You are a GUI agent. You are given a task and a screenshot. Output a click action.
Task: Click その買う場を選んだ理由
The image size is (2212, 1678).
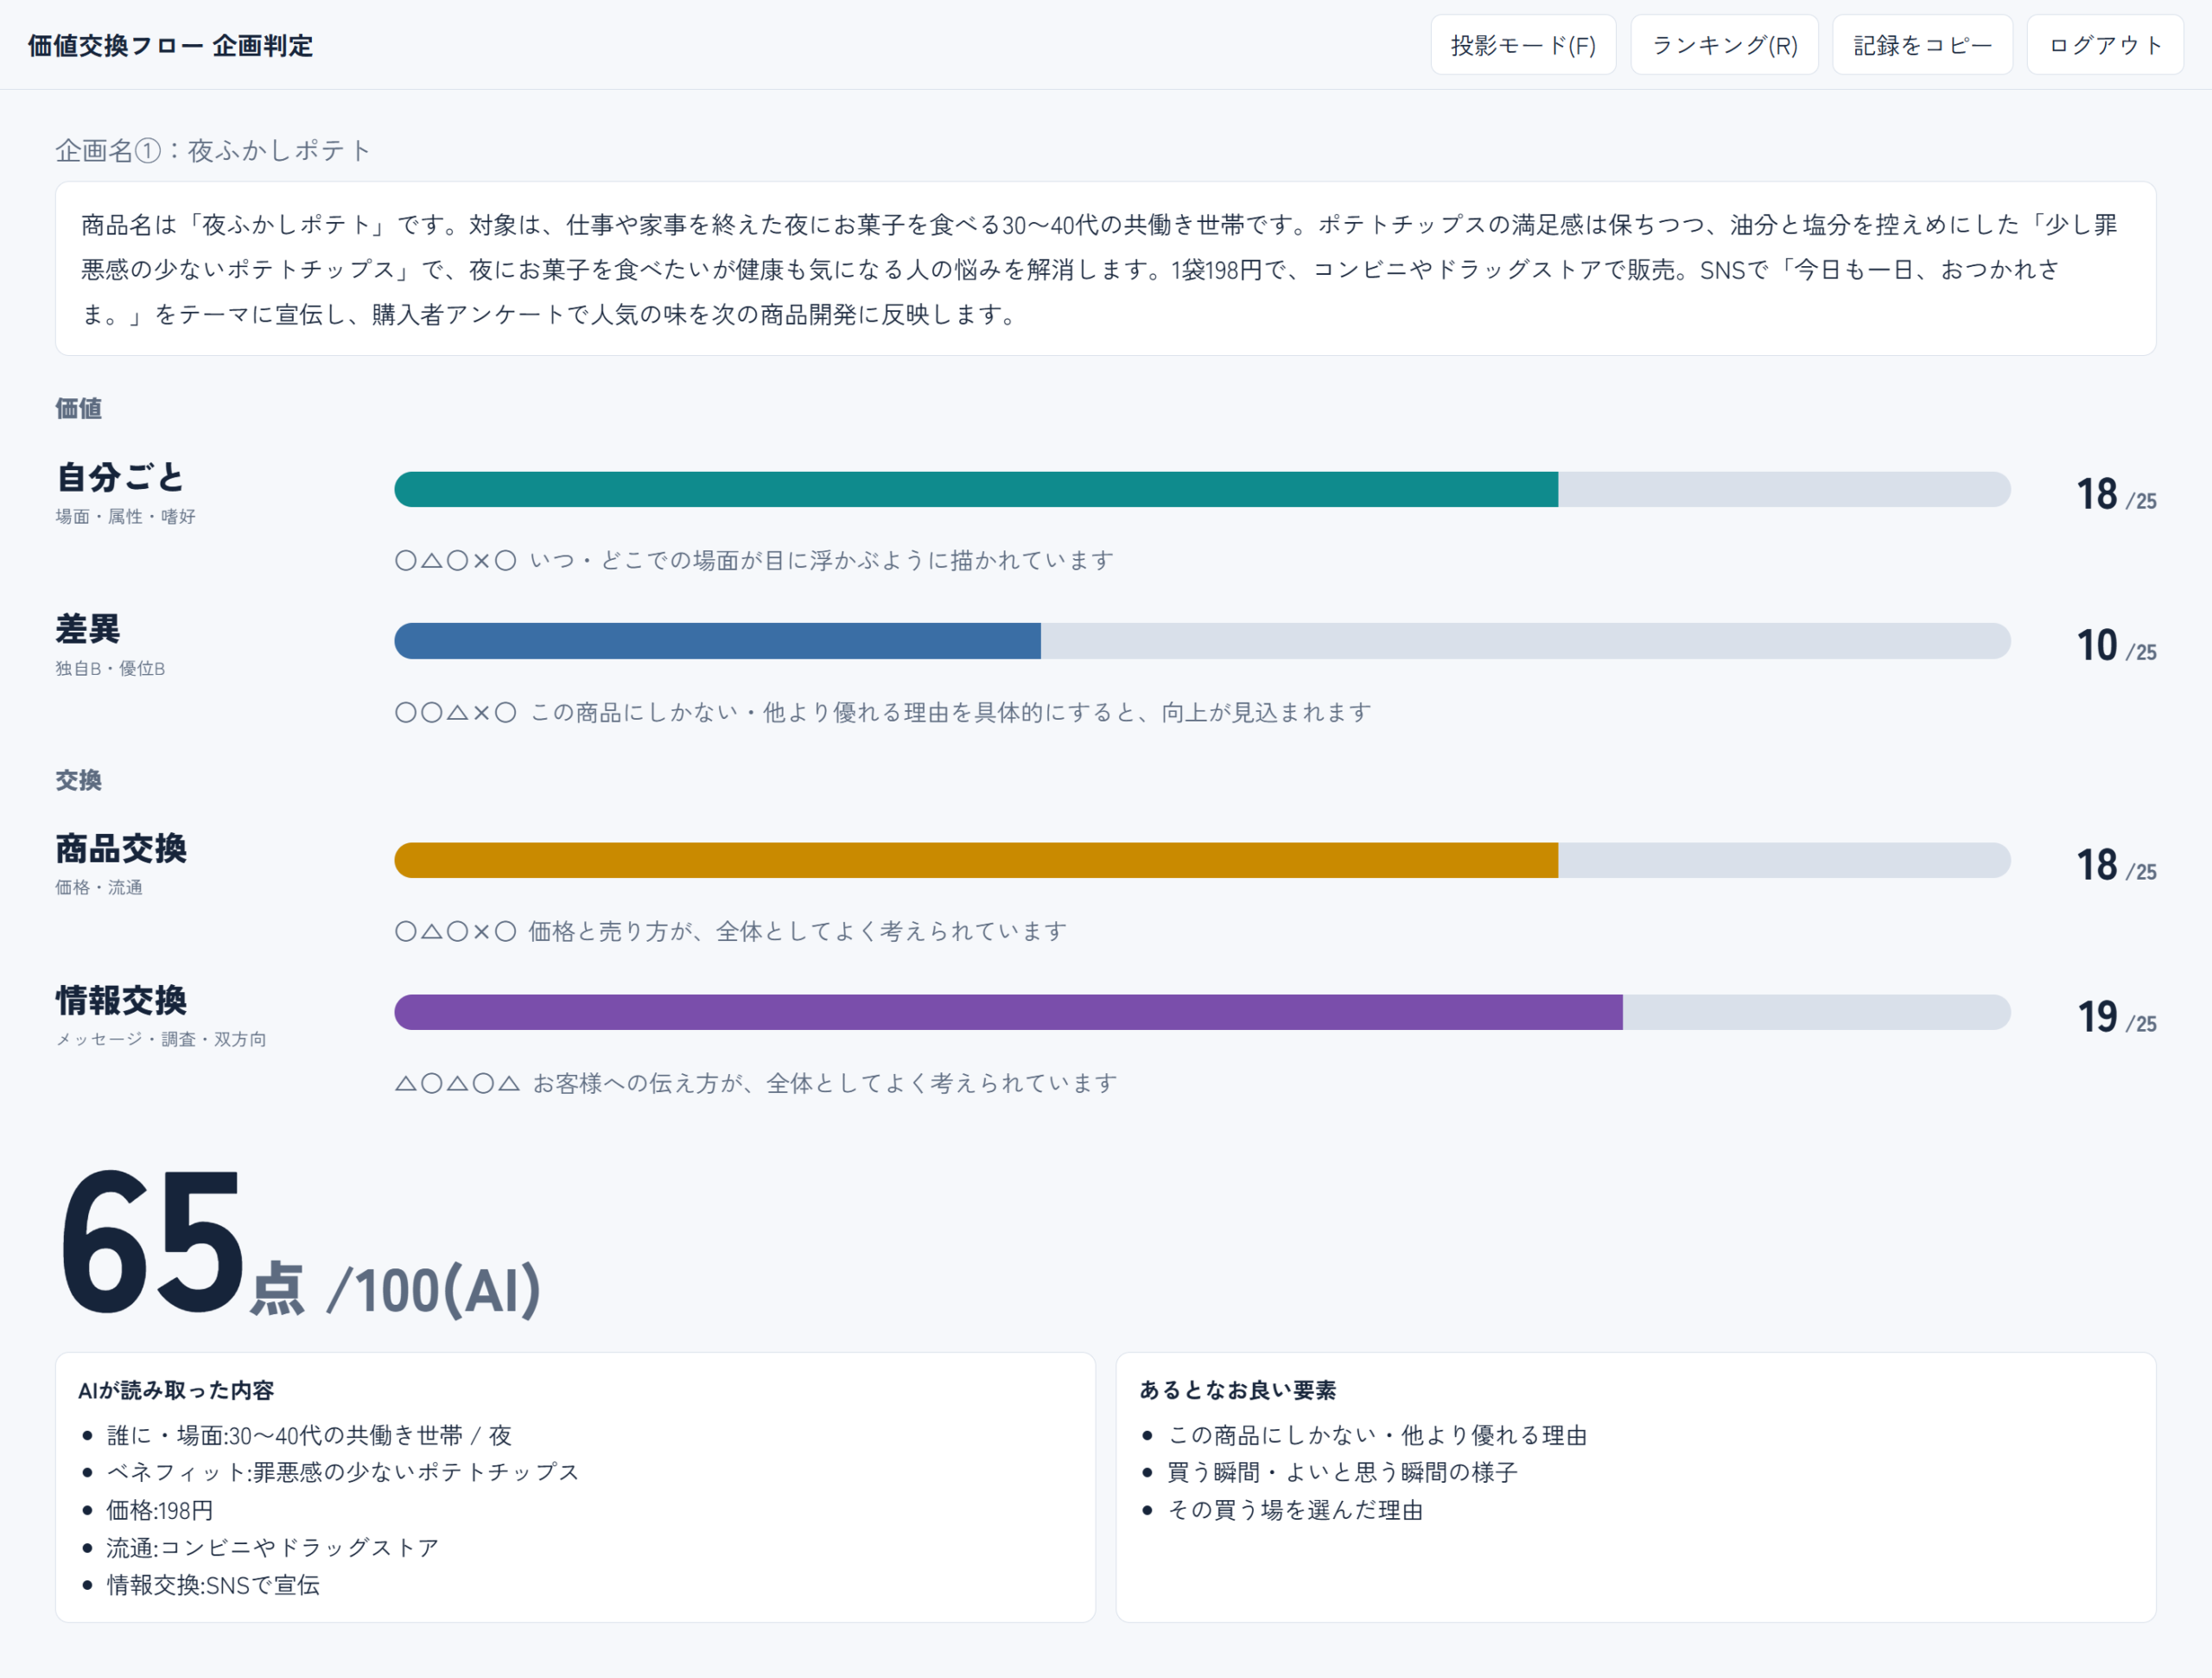coord(1296,1511)
